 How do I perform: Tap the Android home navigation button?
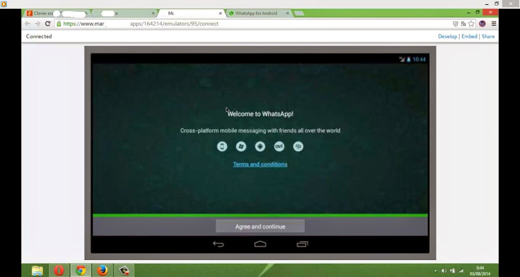pos(260,244)
